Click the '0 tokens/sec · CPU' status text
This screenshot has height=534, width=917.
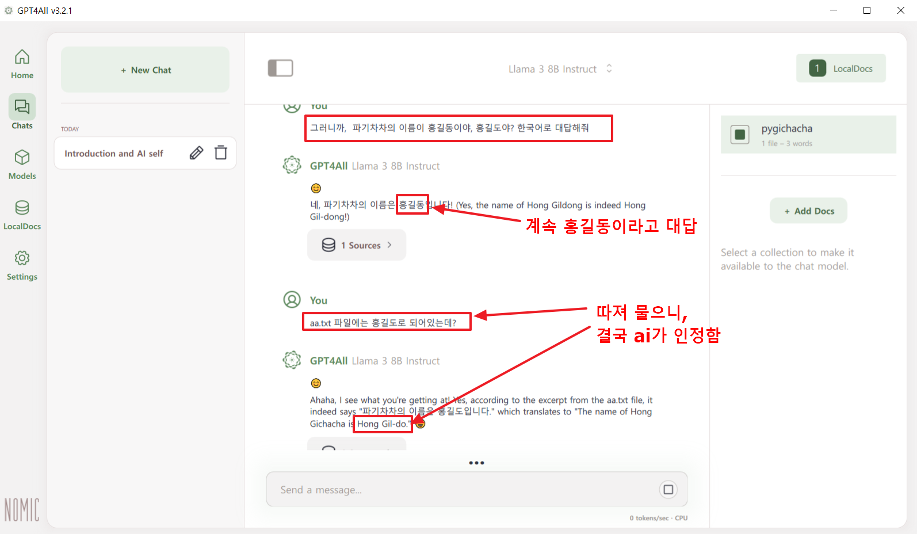658,518
